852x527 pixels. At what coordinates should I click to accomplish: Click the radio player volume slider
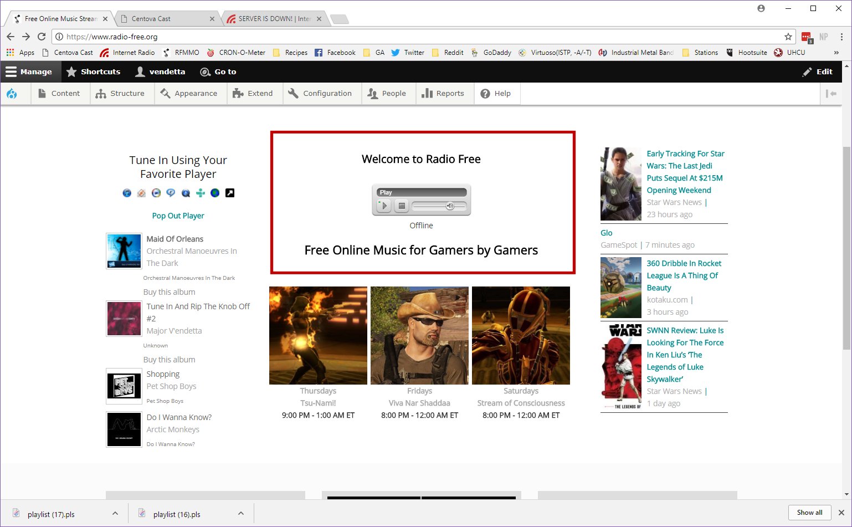[x=440, y=206]
